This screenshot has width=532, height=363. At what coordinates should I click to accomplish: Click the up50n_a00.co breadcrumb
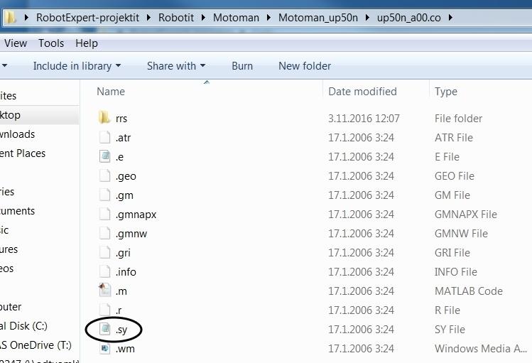click(409, 17)
